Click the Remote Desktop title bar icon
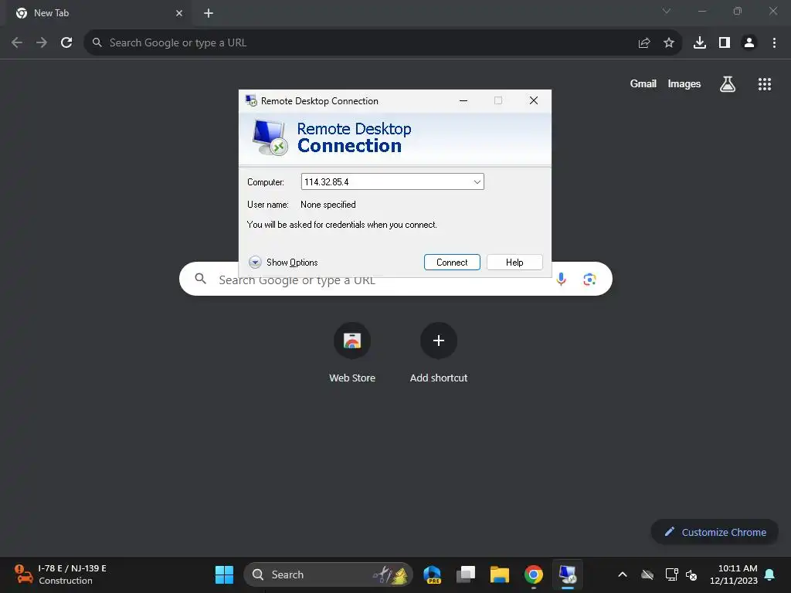This screenshot has width=791, height=593. pyautogui.click(x=251, y=101)
